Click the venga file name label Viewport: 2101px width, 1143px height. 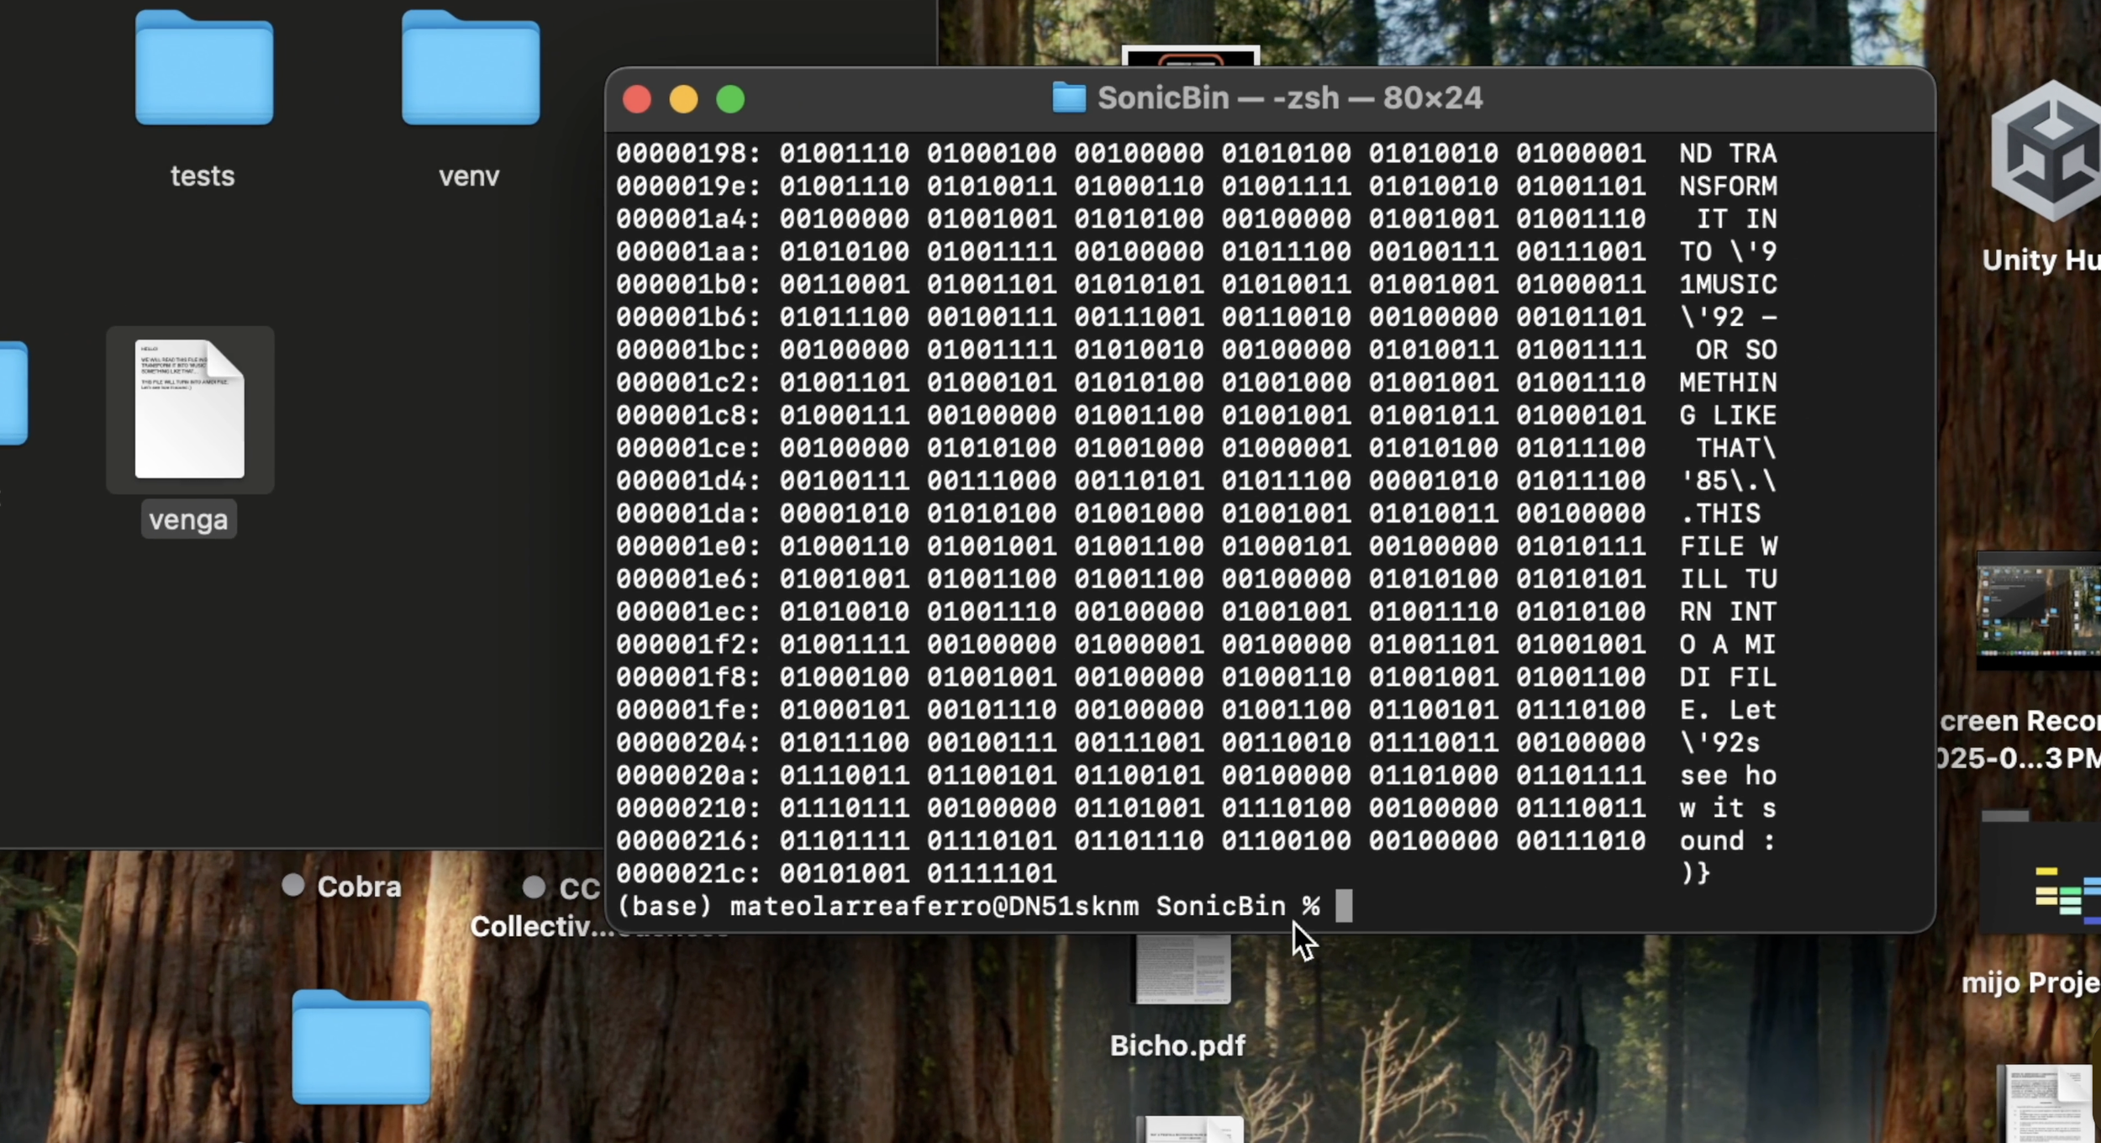188,520
